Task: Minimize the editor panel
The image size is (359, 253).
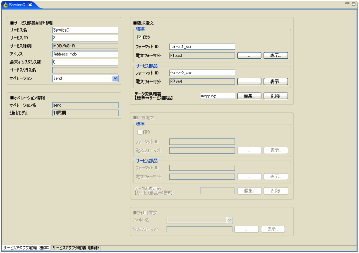Action: 346,4
